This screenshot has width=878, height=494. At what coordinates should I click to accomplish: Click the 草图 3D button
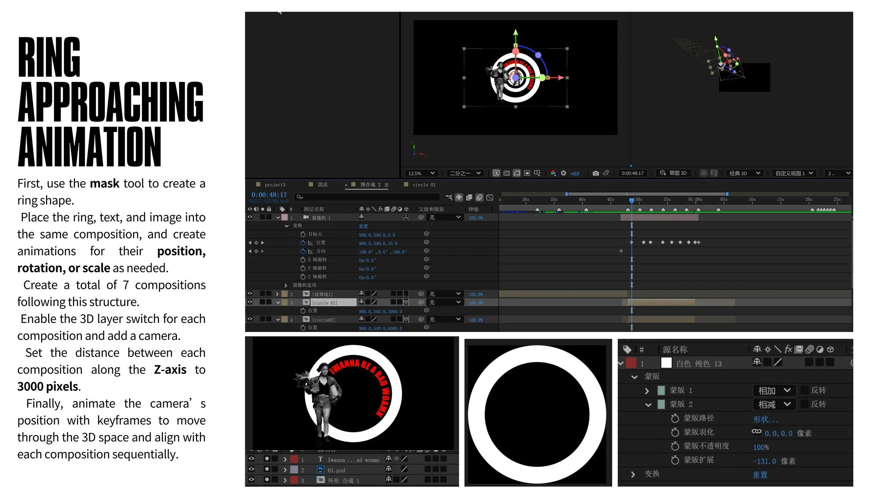[673, 173]
